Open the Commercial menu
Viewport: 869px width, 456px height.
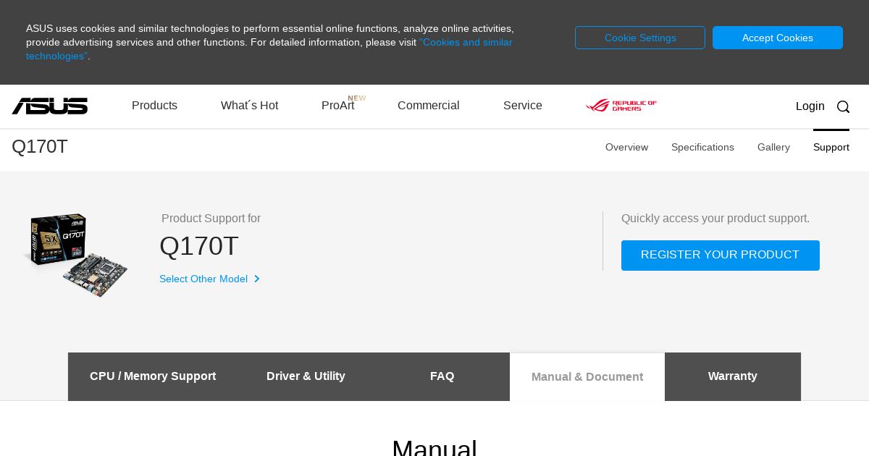click(x=428, y=106)
